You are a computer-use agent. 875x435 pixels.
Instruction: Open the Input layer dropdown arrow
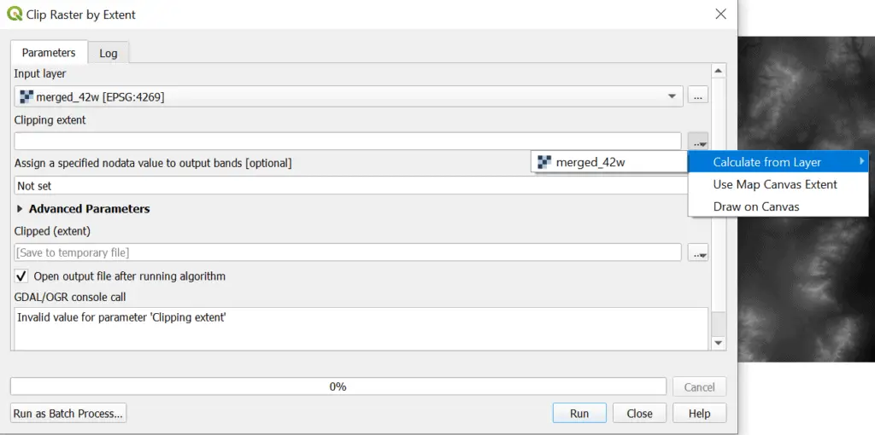[672, 96]
